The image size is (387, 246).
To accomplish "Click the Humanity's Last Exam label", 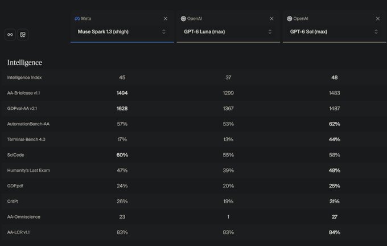I will coord(28,170).
